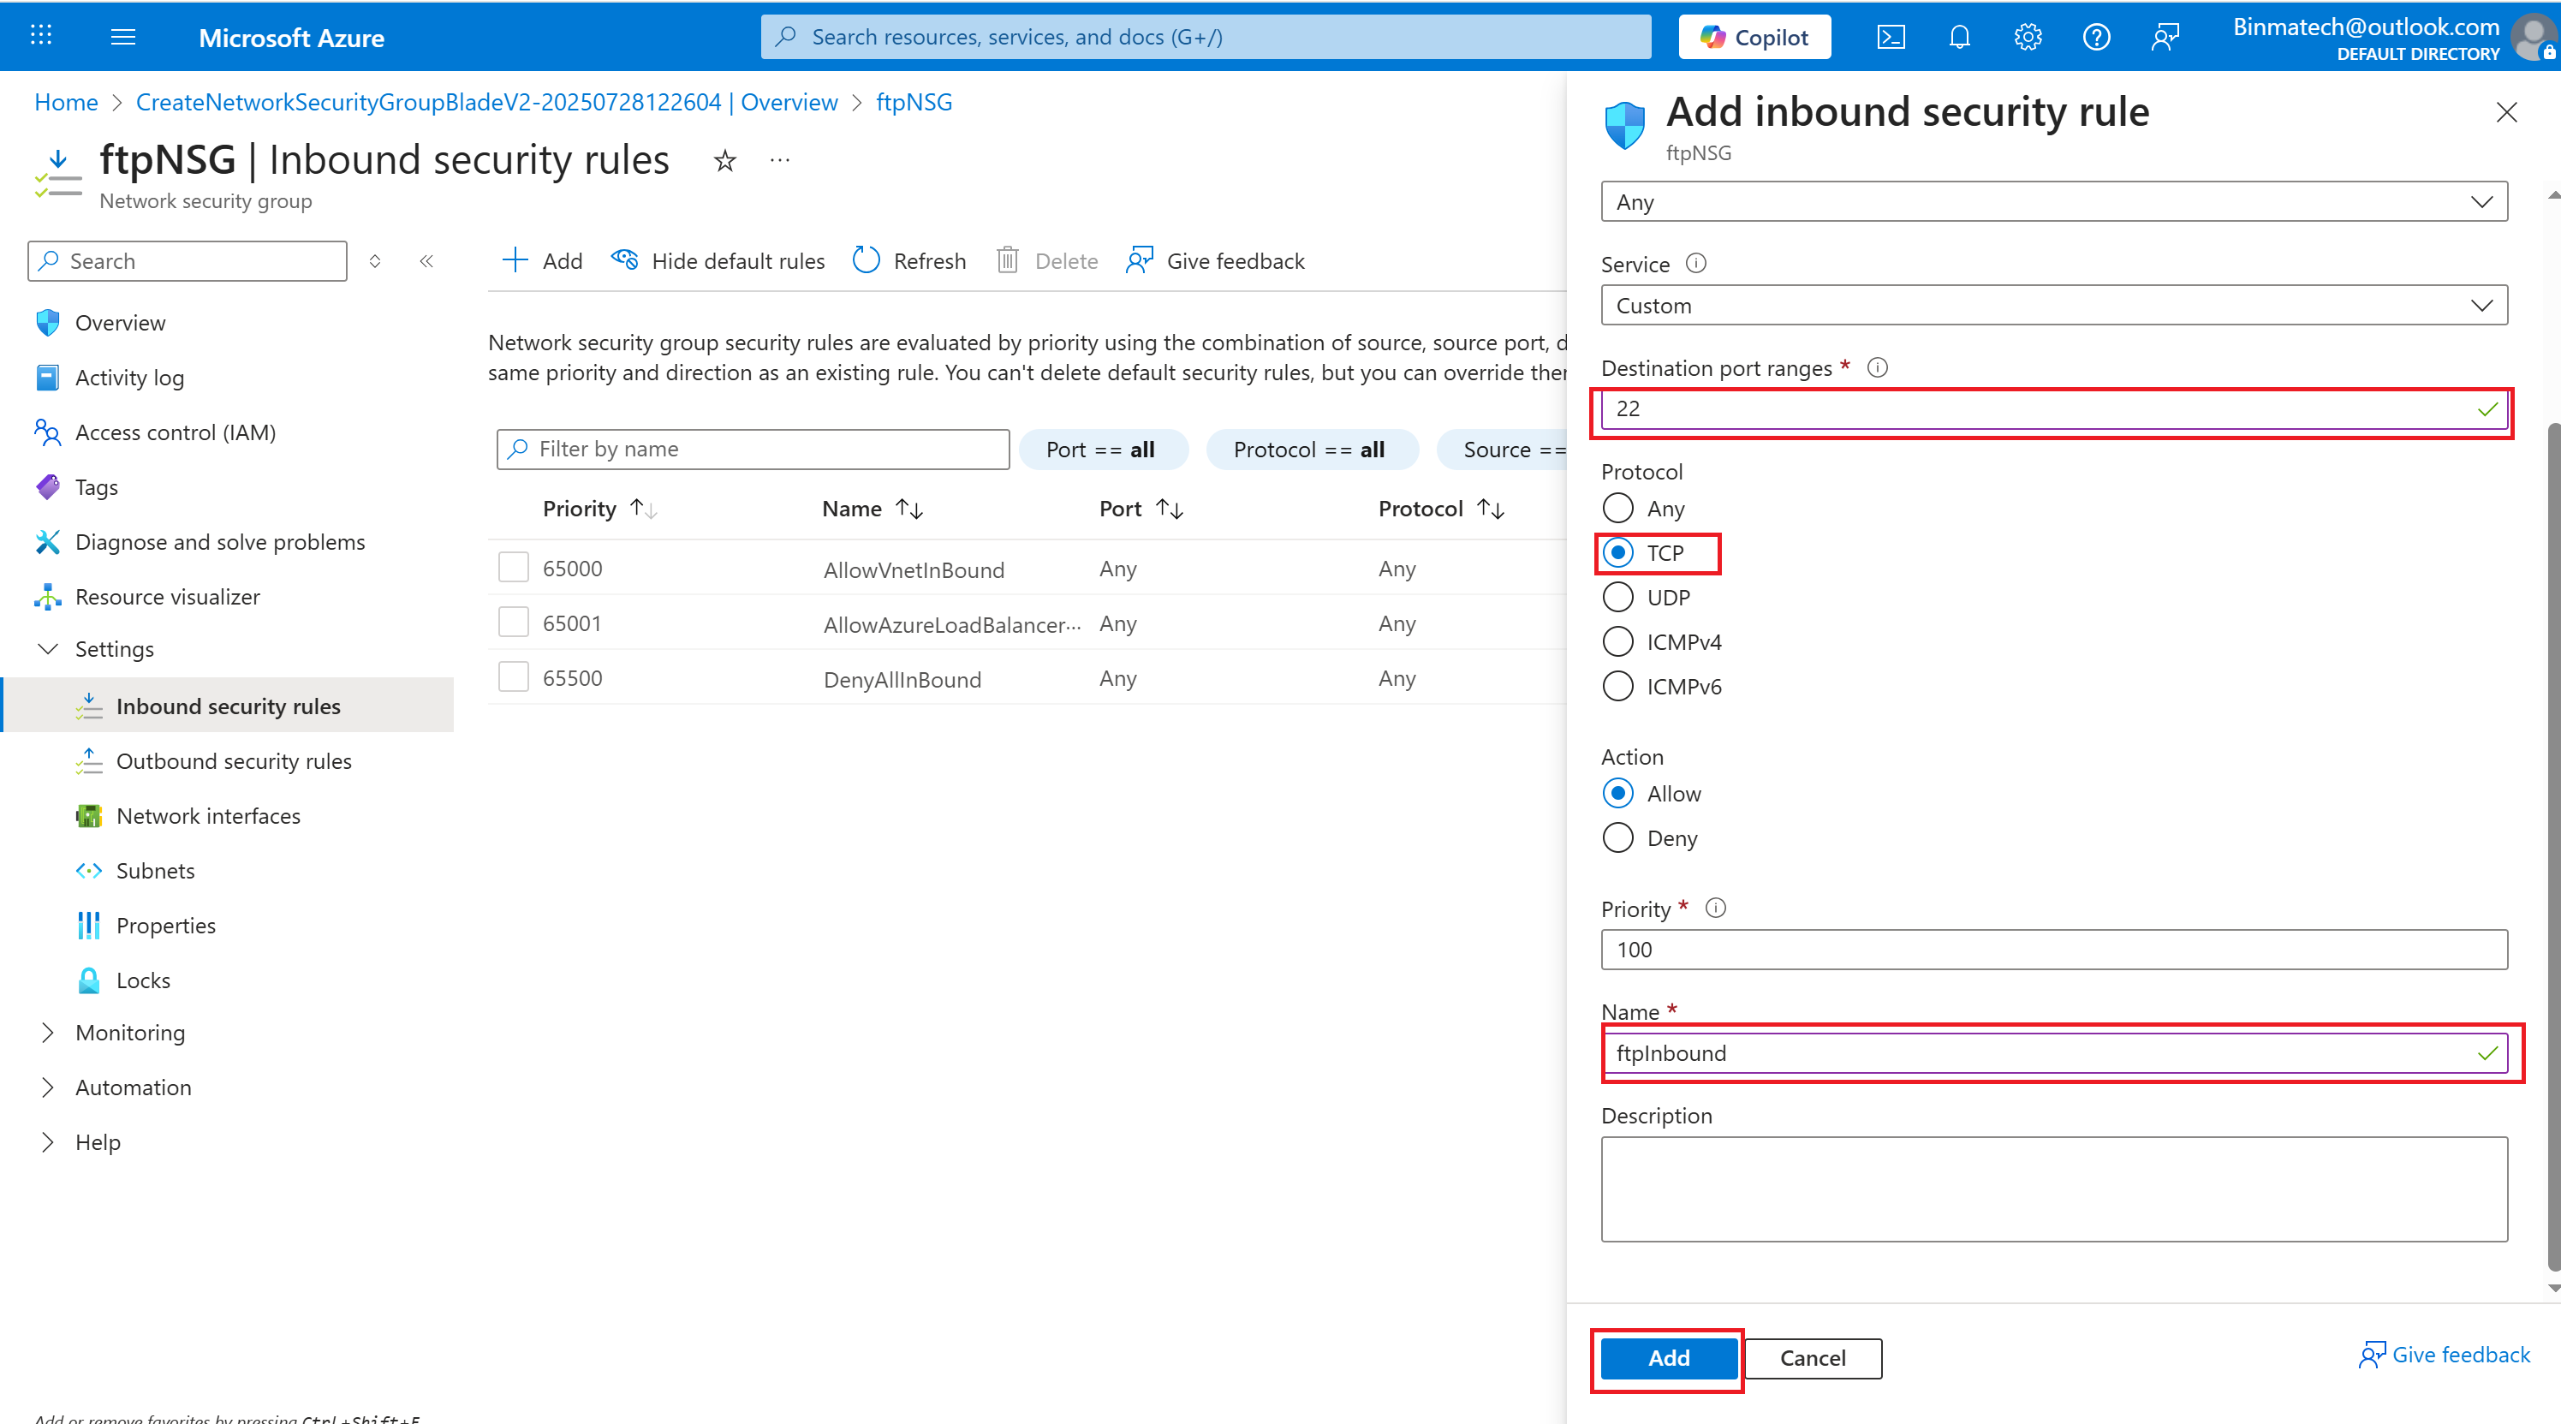Open Outbound security rules menu item
Screen dimensions: 2561x1424
click(234, 760)
